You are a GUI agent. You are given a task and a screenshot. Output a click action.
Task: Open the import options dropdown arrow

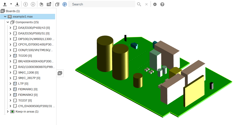(x=11, y=4)
